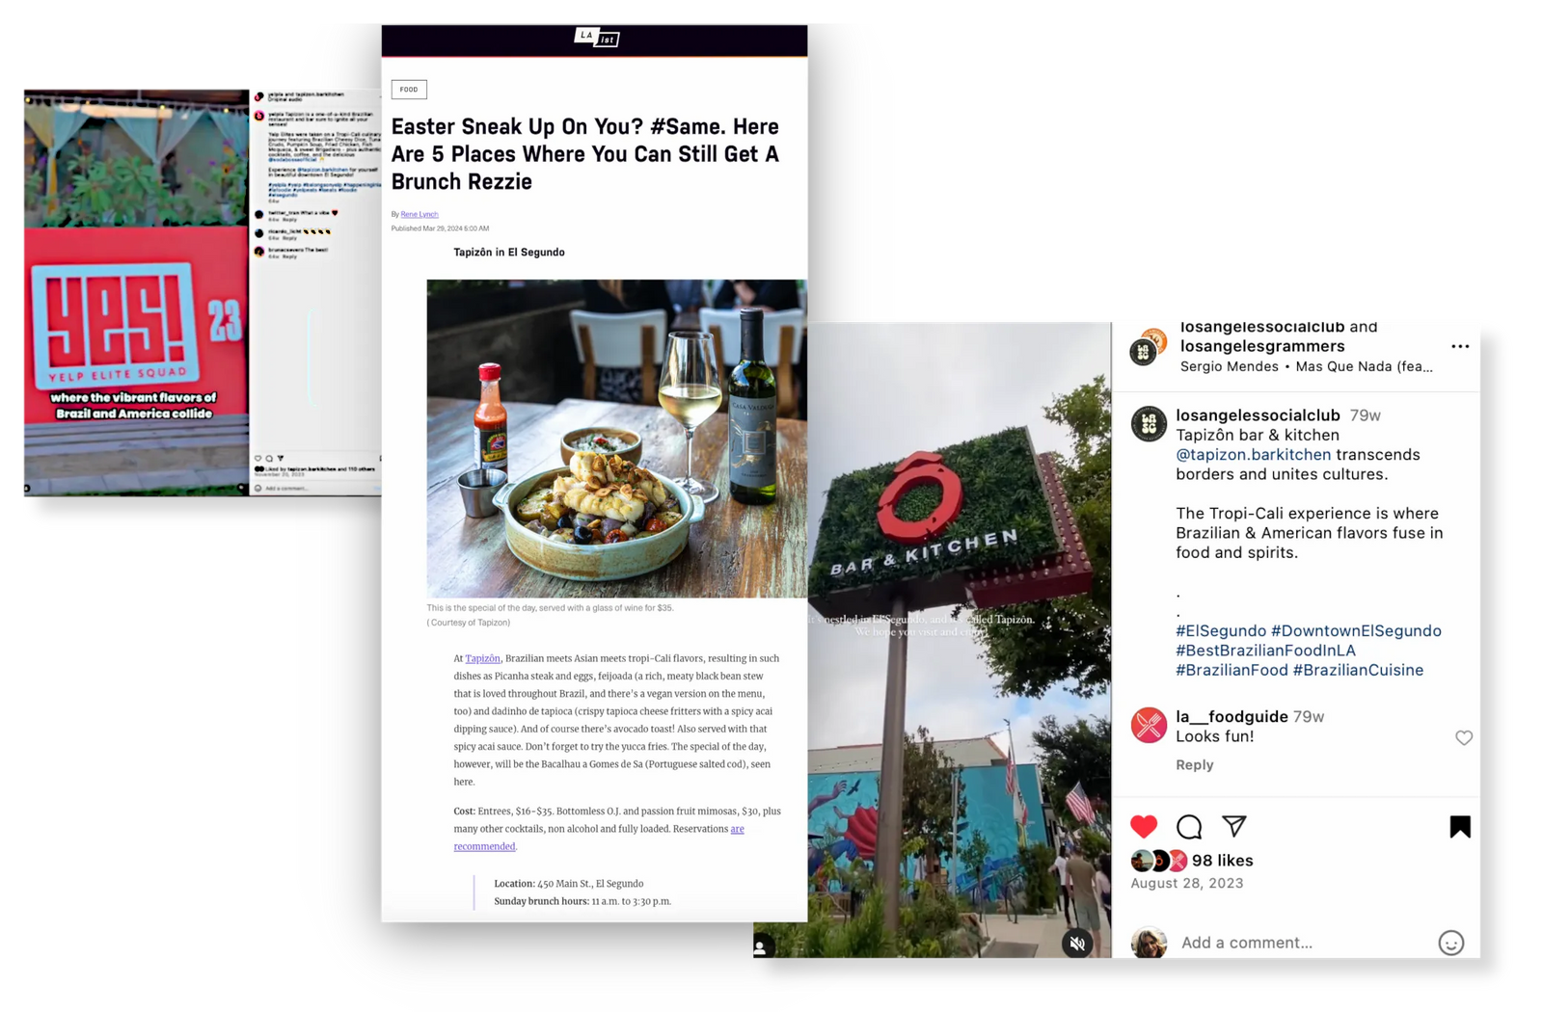This screenshot has width=1543, height=1012.
Task: Open the emoji picker smiley icon
Action: tap(1450, 943)
